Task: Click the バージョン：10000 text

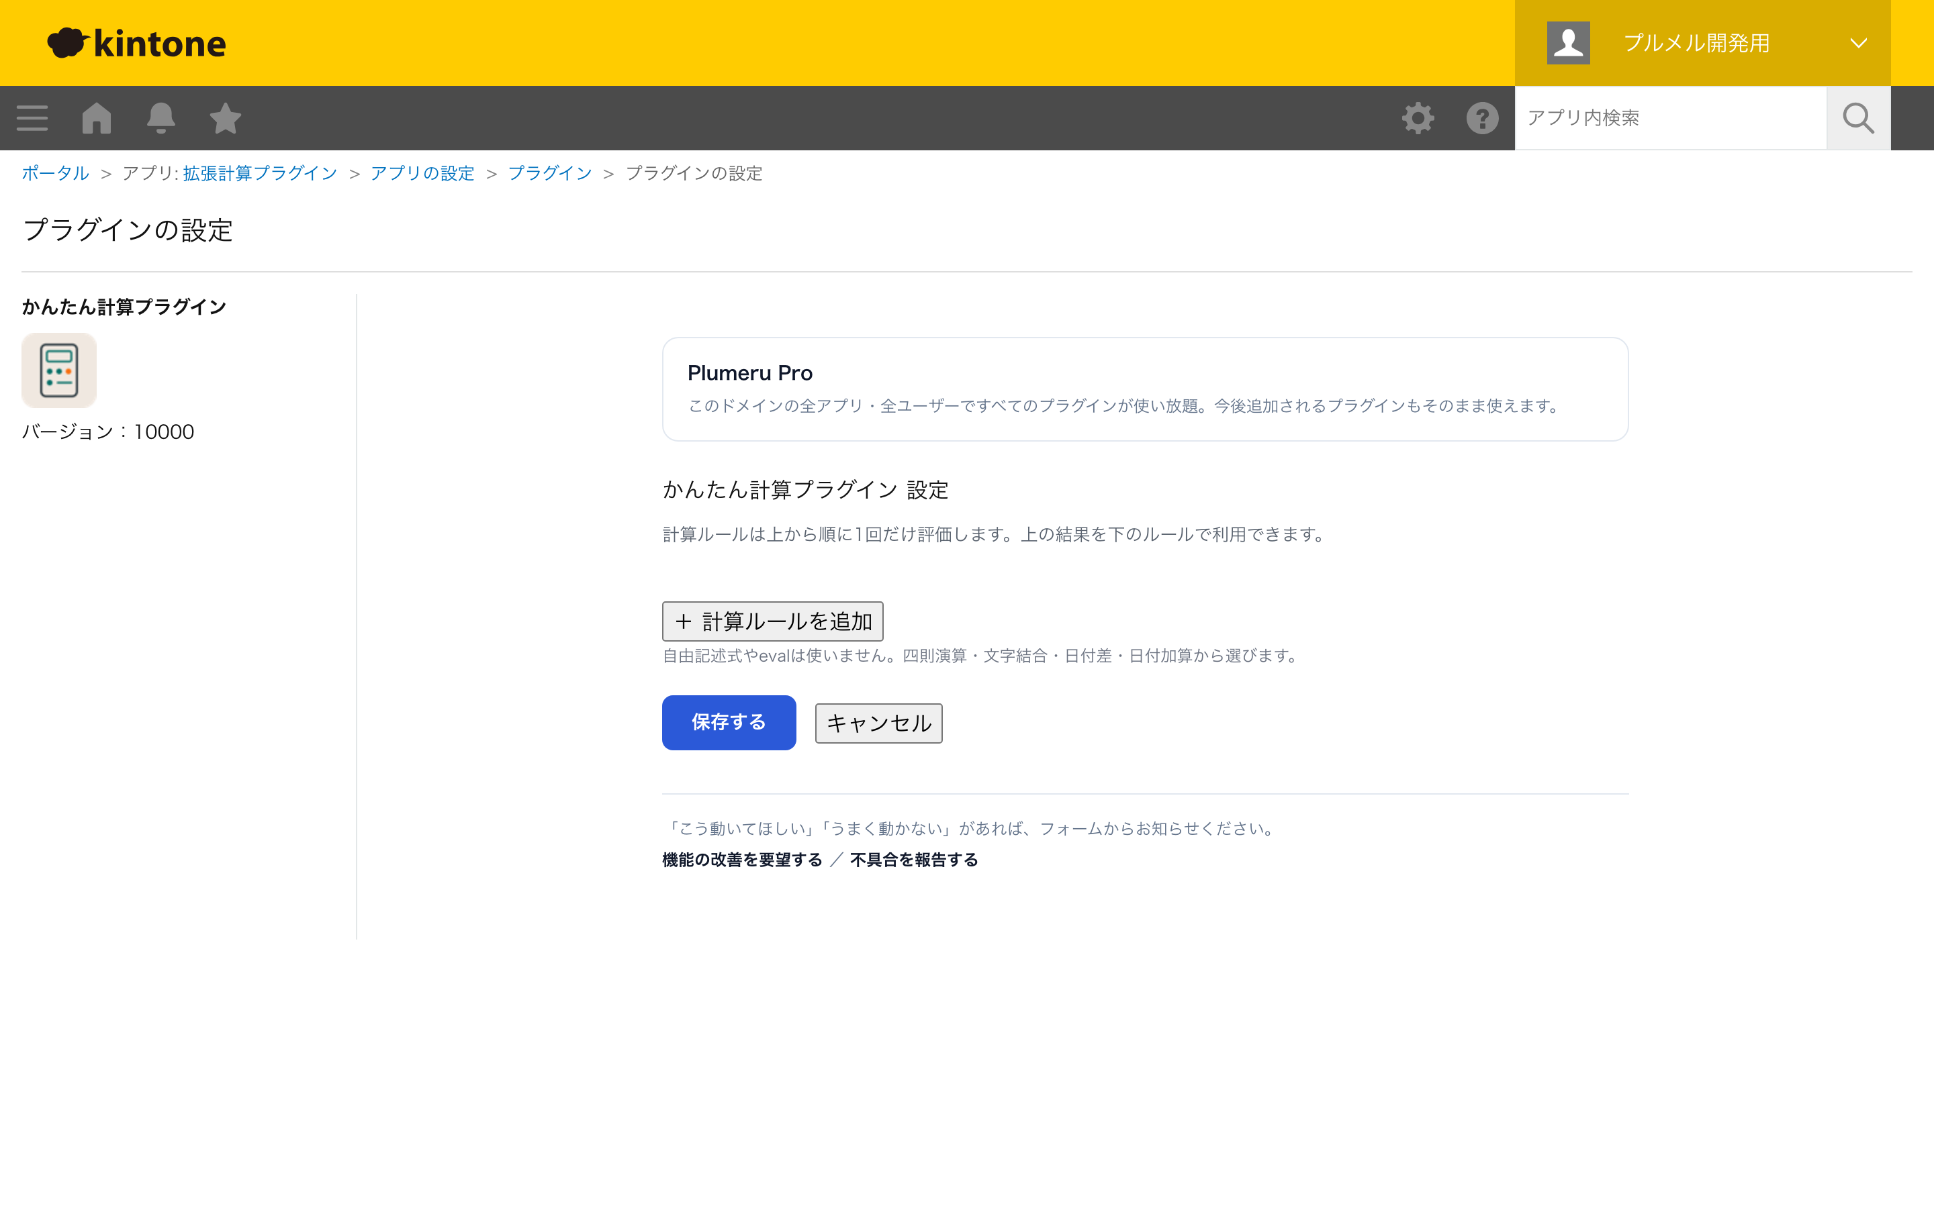Action: tap(108, 432)
